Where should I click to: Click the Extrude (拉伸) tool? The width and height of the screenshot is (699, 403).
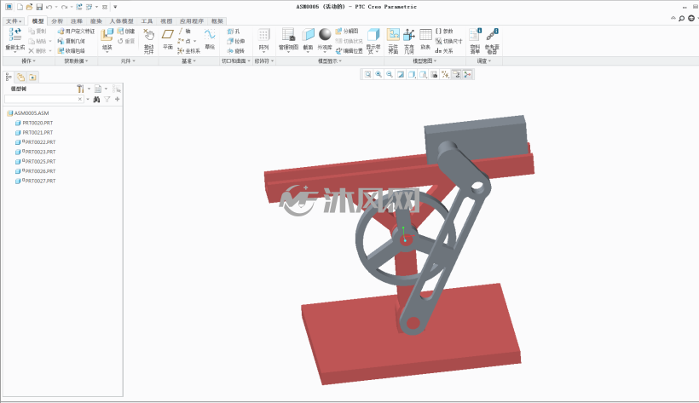click(x=235, y=41)
